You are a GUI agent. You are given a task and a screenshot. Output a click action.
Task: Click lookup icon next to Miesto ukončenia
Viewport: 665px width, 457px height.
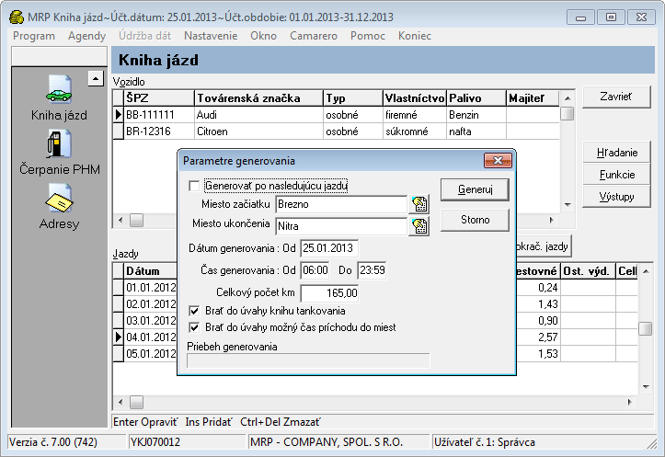pyautogui.click(x=419, y=226)
